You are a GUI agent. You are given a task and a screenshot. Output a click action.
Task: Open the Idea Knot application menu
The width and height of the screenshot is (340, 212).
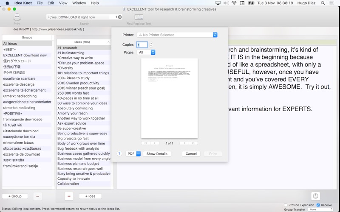tap(23, 3)
